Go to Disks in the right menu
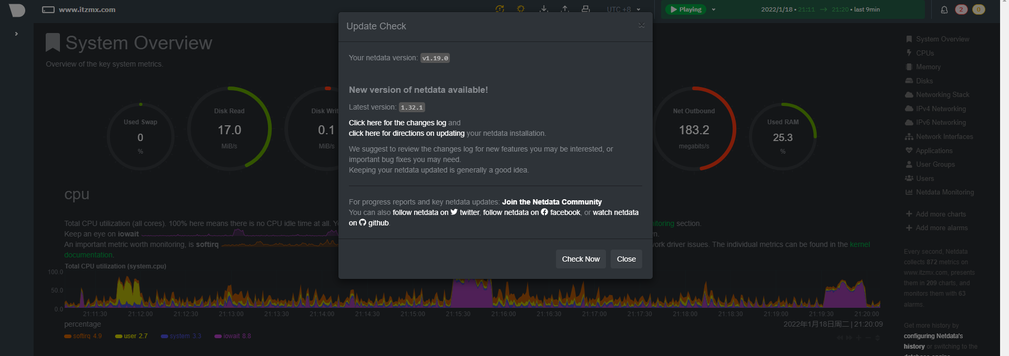Viewport: 1009px width, 356px height. click(919, 81)
